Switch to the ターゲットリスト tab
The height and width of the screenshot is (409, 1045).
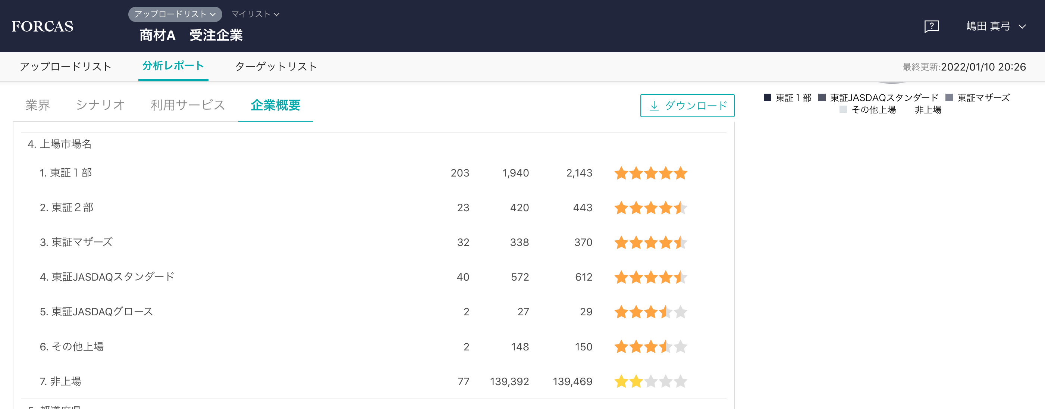pos(276,66)
